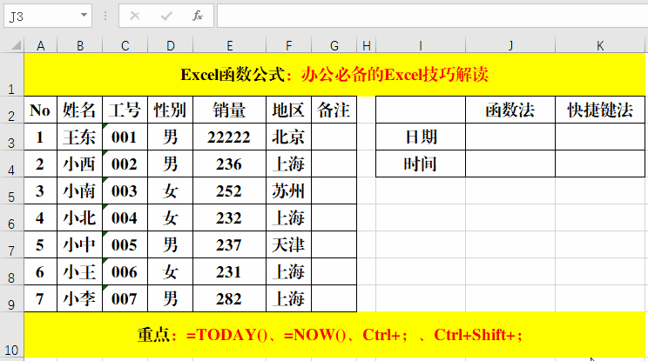Select column F header
648x361 pixels.
[288, 45]
